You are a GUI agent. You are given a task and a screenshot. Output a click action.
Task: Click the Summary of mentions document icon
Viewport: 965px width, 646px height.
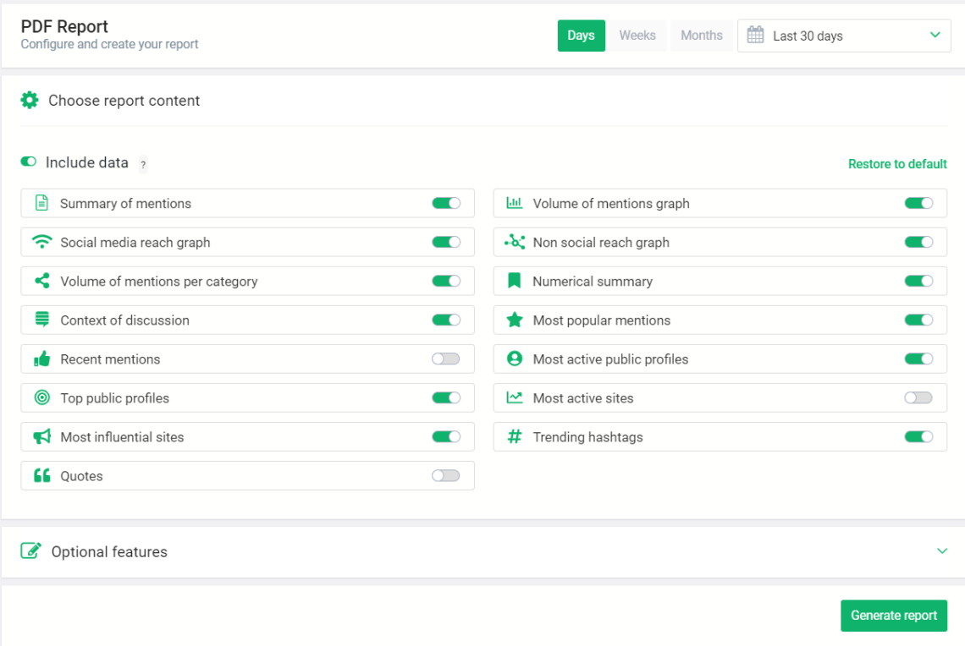41,203
